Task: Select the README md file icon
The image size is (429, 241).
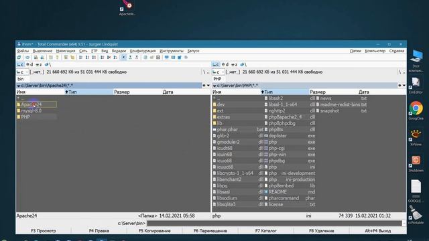Action: click(x=266, y=192)
